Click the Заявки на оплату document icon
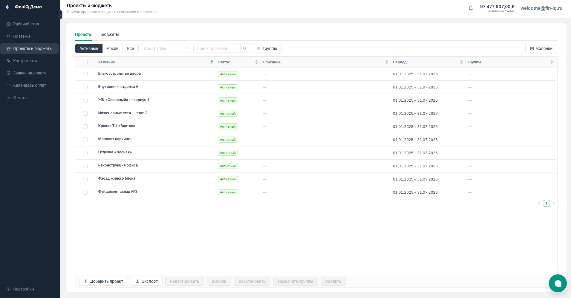The width and height of the screenshot is (571, 298). coord(9,73)
